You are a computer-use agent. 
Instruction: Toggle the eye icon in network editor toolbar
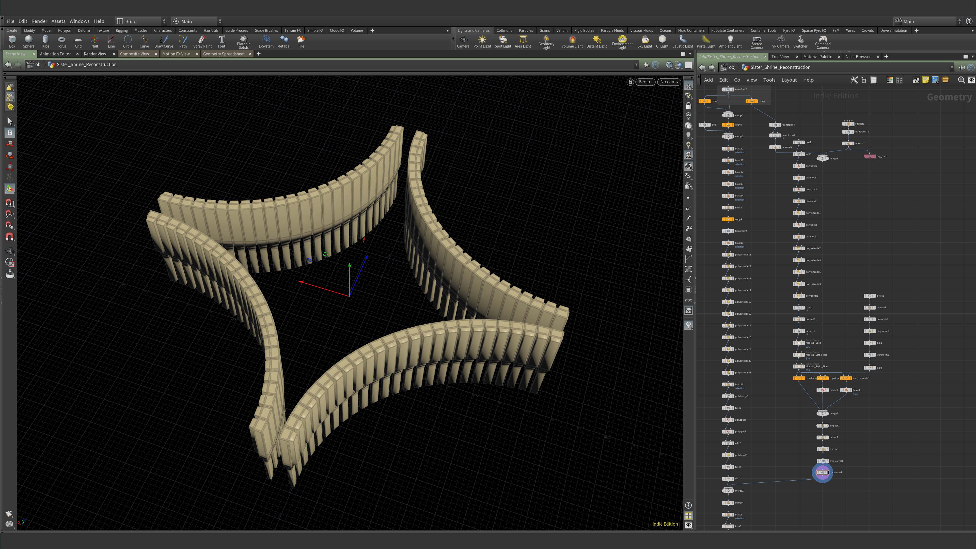(x=971, y=80)
